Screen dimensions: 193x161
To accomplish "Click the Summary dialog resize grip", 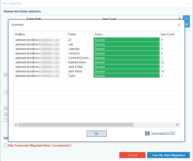I will pos(181,138).
